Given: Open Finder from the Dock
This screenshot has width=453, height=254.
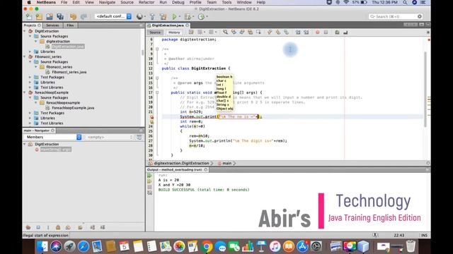Looking at the screenshot, I should (x=42, y=246).
